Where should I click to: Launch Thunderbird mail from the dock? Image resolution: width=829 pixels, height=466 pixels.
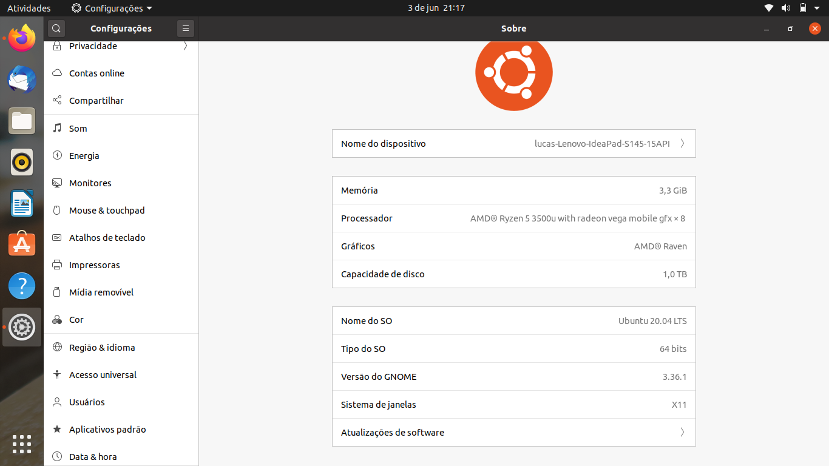point(22,79)
